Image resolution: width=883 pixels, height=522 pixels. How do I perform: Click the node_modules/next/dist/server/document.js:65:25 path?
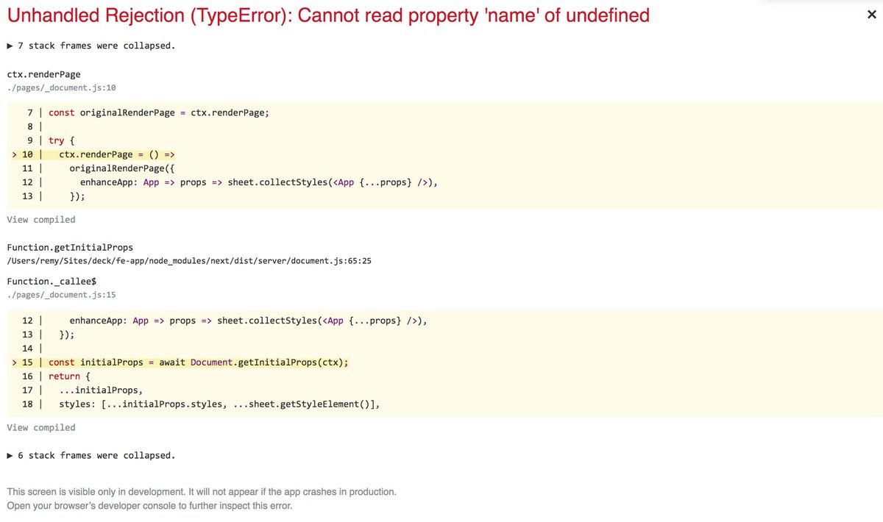pos(188,260)
